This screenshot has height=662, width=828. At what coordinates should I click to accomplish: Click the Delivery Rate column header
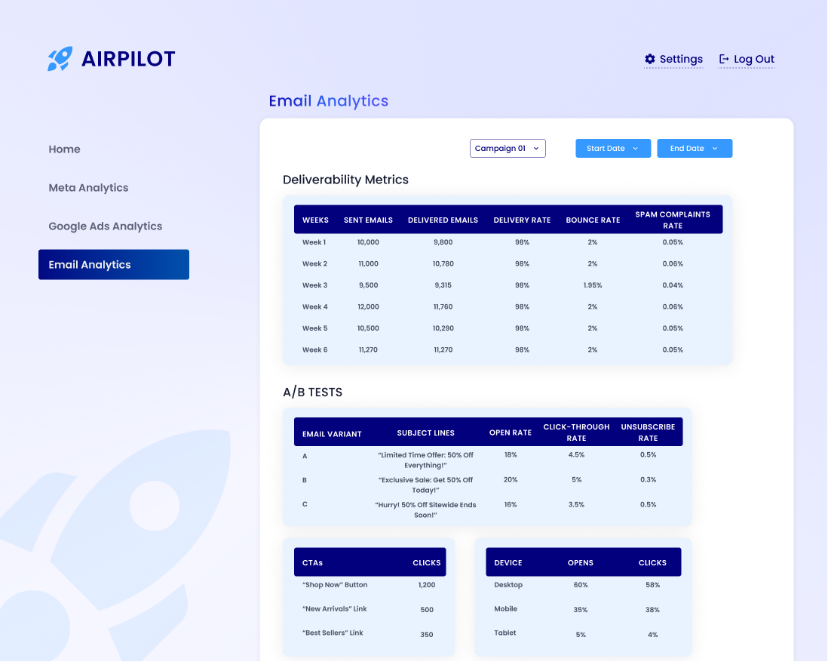[x=522, y=220]
